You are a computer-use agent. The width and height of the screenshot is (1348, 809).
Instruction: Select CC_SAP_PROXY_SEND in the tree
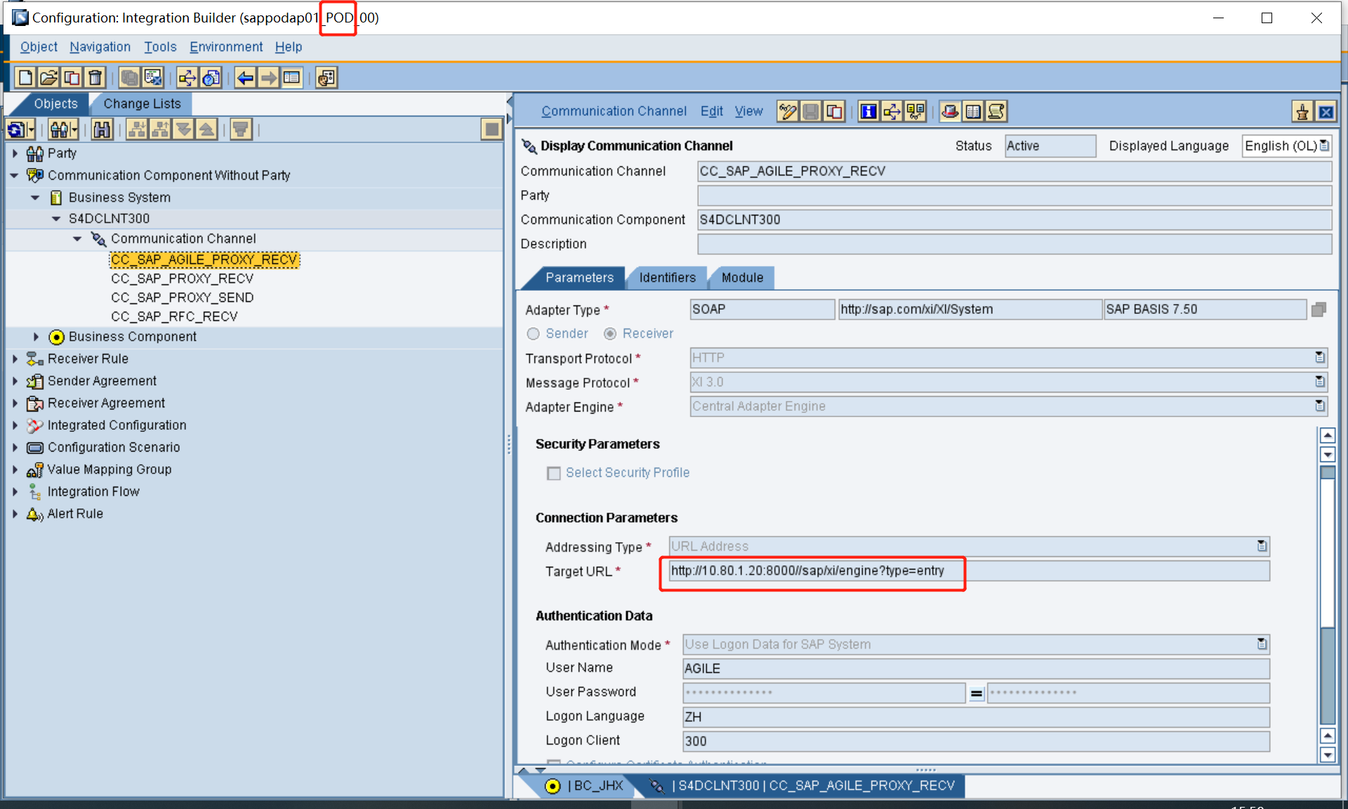coord(182,298)
